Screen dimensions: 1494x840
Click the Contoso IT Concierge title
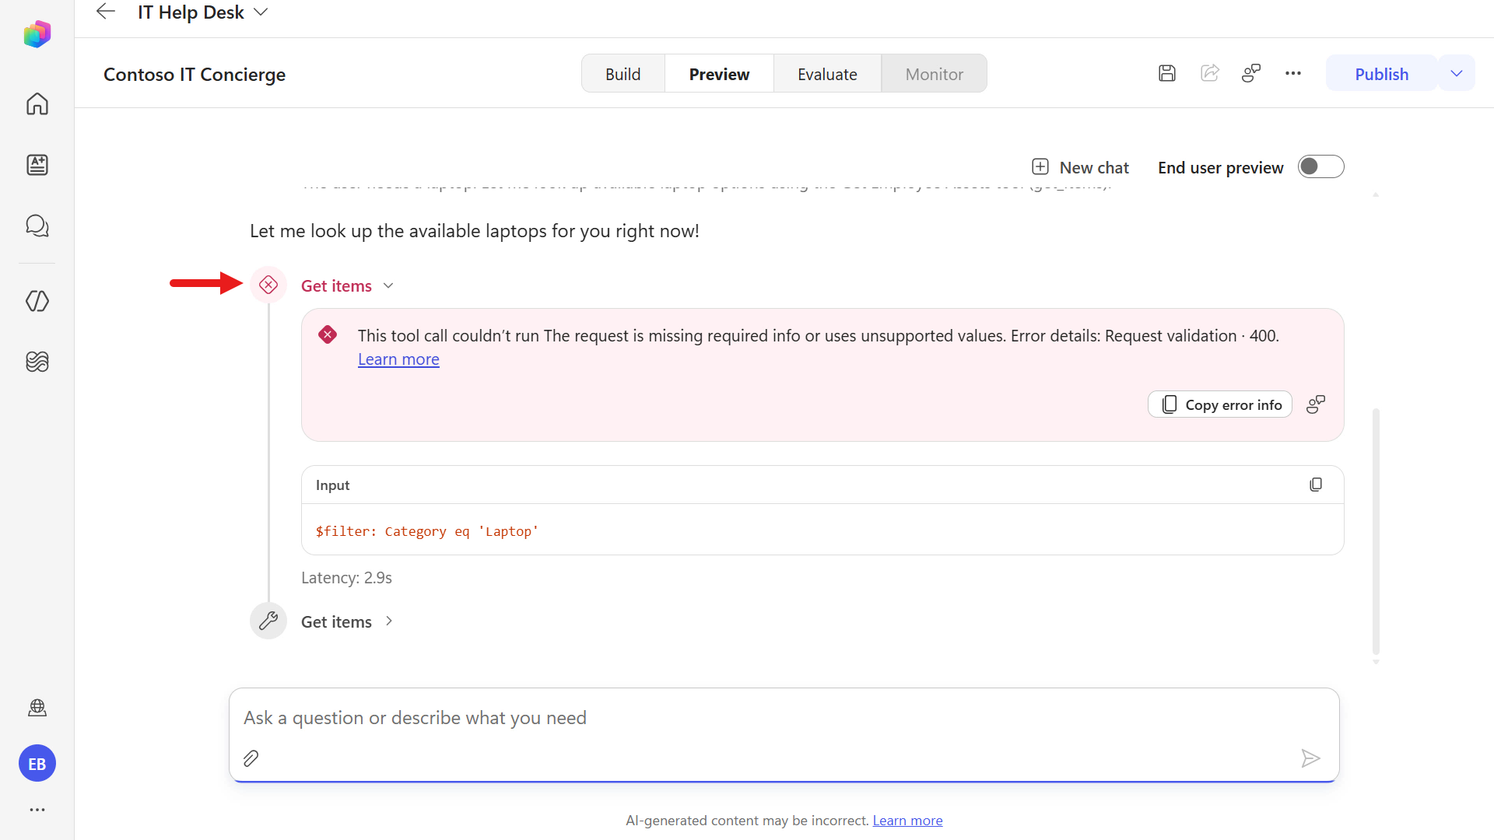coord(195,75)
